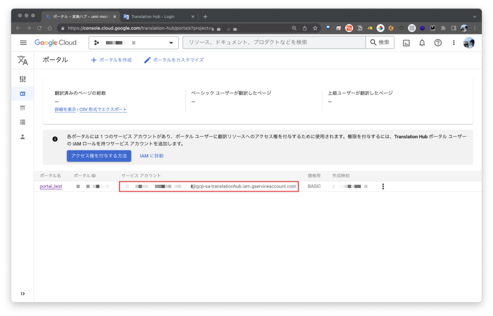Open Cloud Shell terminal icon
The image size is (493, 316).
(x=406, y=43)
